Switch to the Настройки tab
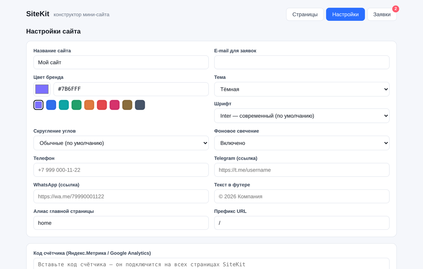The image size is (423, 269). pos(345,15)
